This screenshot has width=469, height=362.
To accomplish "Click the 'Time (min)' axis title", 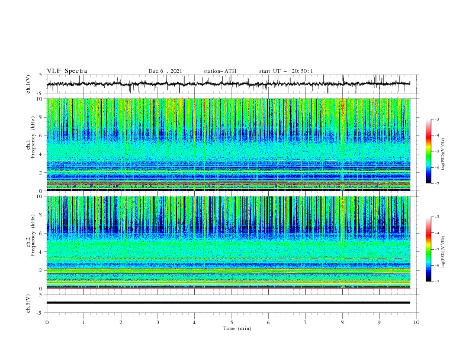I will pos(237,328).
